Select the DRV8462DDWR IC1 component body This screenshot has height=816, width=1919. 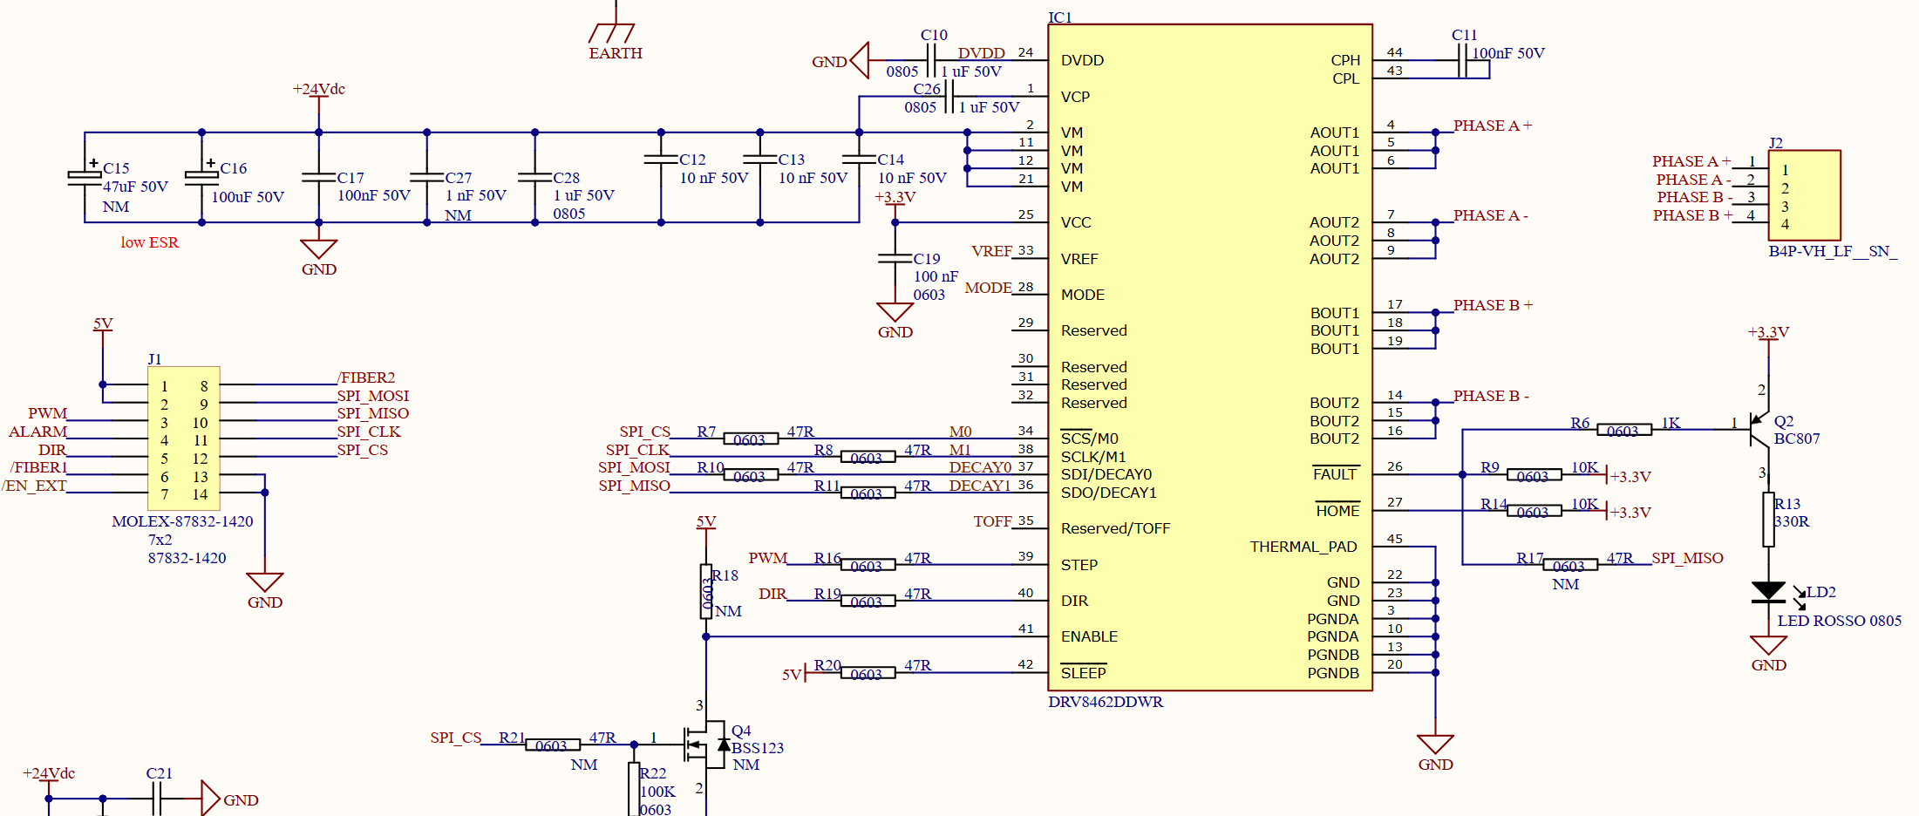tap(1209, 357)
